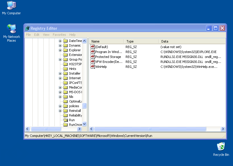Click the Extension folder icon
233x166 pixels.
point(65,55)
